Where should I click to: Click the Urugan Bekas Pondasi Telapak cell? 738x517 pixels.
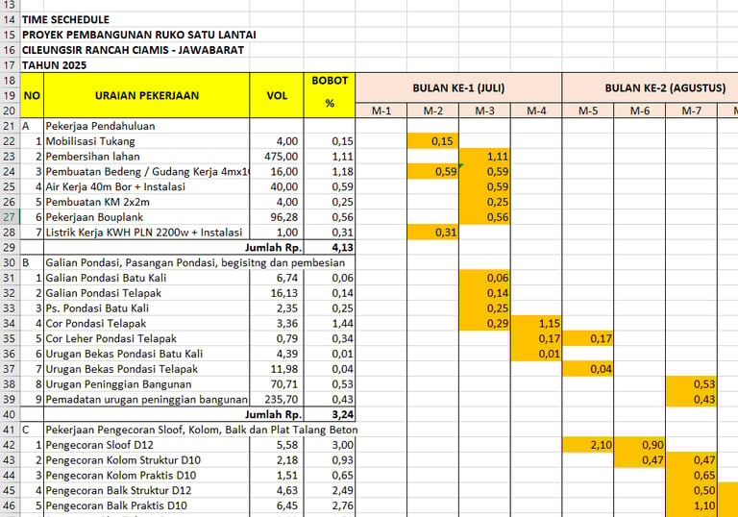pyautogui.click(x=147, y=369)
